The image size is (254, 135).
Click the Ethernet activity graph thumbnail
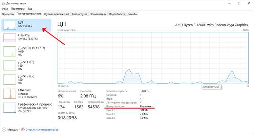tap(9, 94)
